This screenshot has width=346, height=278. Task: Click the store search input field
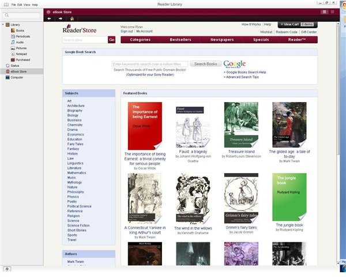pyautogui.click(x=85, y=40)
